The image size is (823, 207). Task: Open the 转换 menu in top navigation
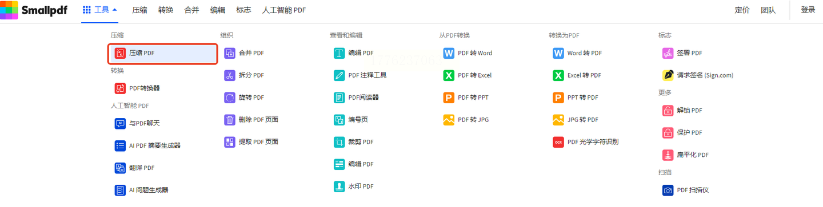tap(166, 10)
